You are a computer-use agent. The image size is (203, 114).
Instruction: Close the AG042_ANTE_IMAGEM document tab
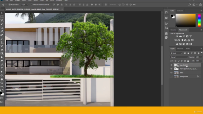[62, 9]
